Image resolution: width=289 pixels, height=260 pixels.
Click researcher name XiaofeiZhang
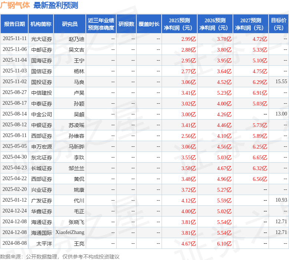coord(70,233)
